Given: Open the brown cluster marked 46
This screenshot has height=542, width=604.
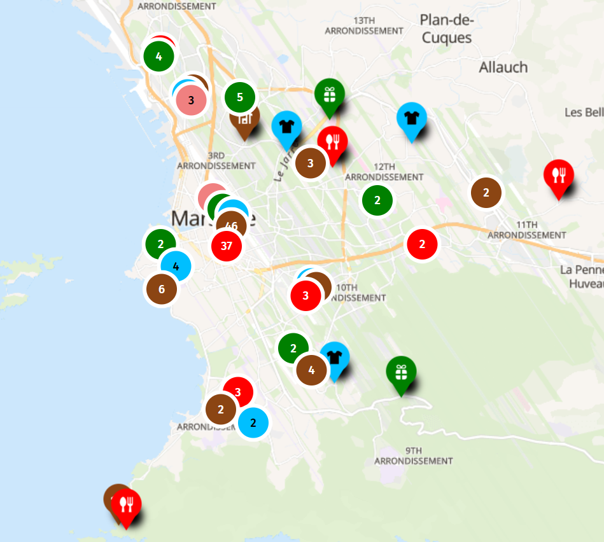Looking at the screenshot, I should tap(232, 223).
